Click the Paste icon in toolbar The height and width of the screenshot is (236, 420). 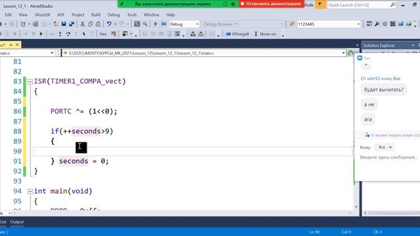point(98,24)
